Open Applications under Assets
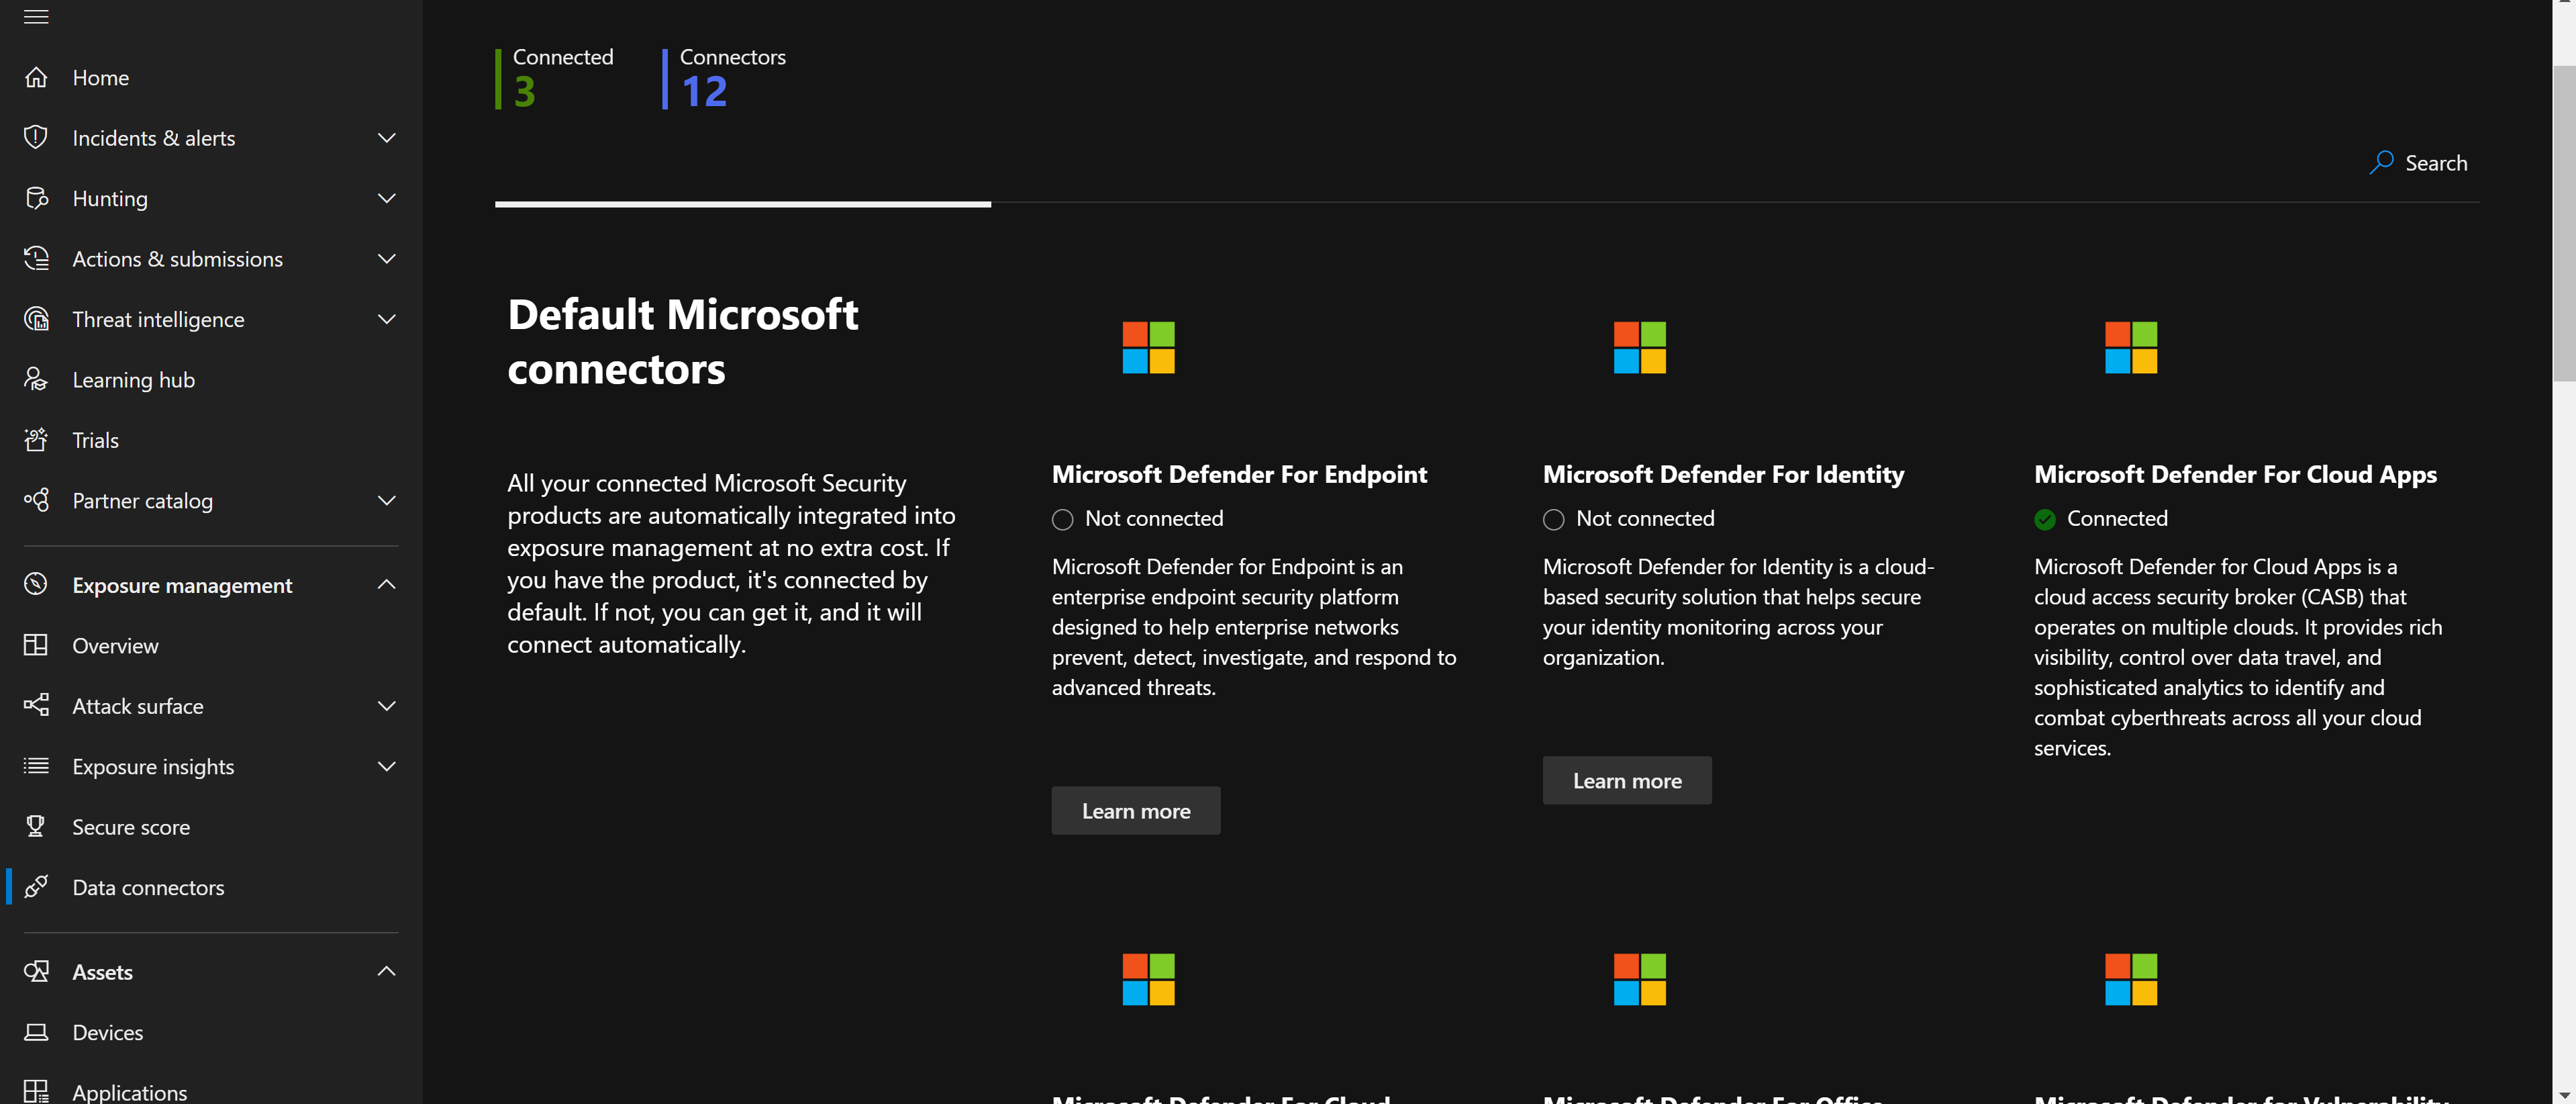2576x1104 pixels. 129,1092
